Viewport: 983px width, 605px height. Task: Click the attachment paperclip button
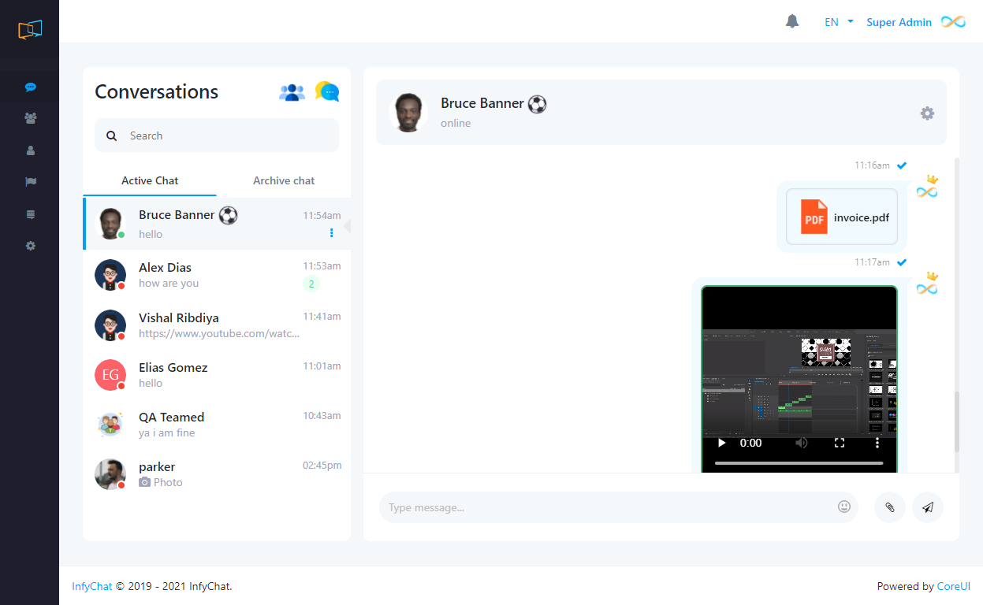coord(889,507)
